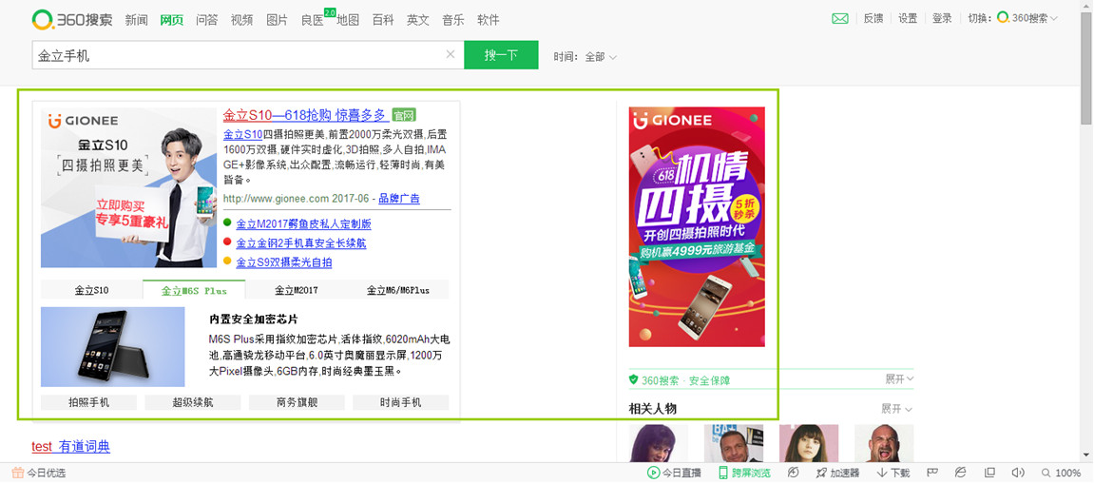Viewport: 1094px width, 484px height.
Task: Open the 英文 search tab
Action: click(418, 20)
